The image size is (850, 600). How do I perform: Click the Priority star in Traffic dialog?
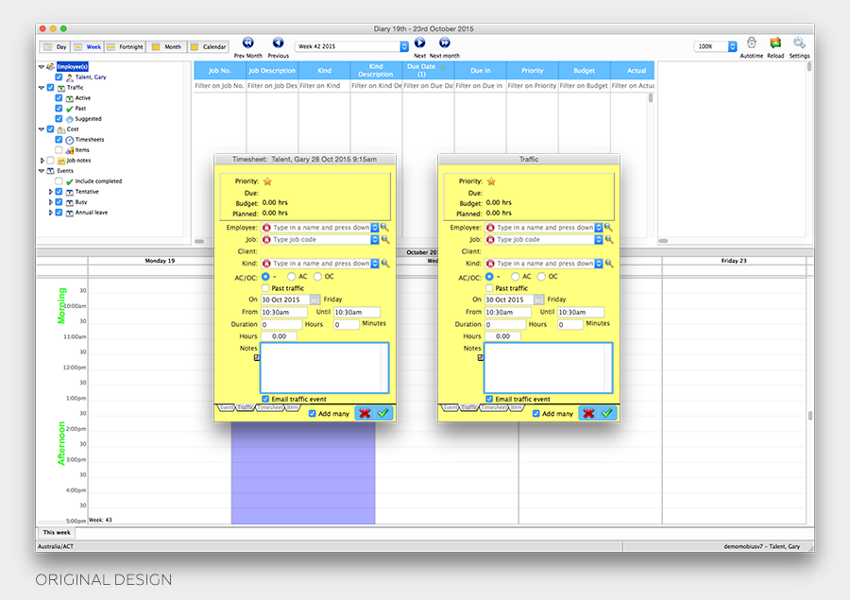tap(491, 181)
